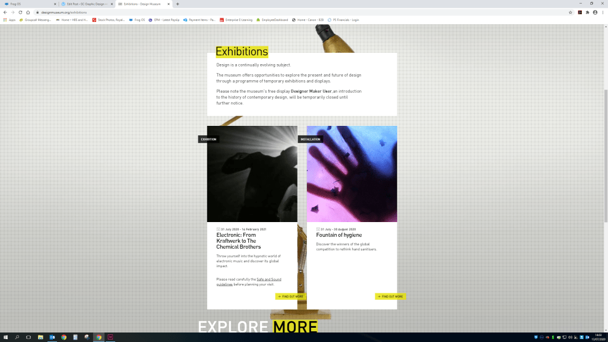This screenshot has height=342, width=608.
Task: Open the Apps bookmarks shortcut
Action: pos(9,20)
